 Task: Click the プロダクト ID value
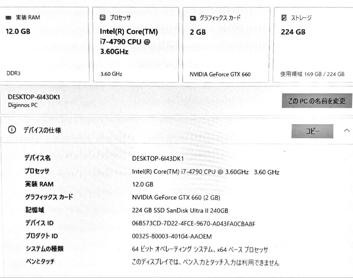(x=171, y=236)
